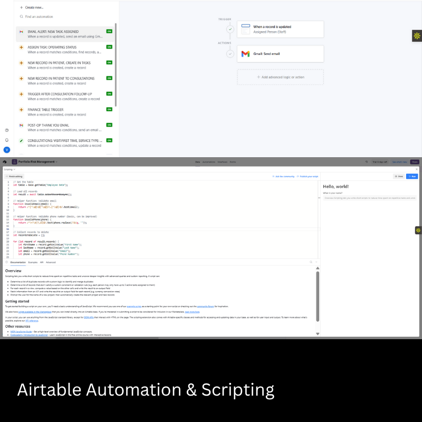Switch to the Forms tab
This screenshot has height=422, width=422.
click(233, 162)
